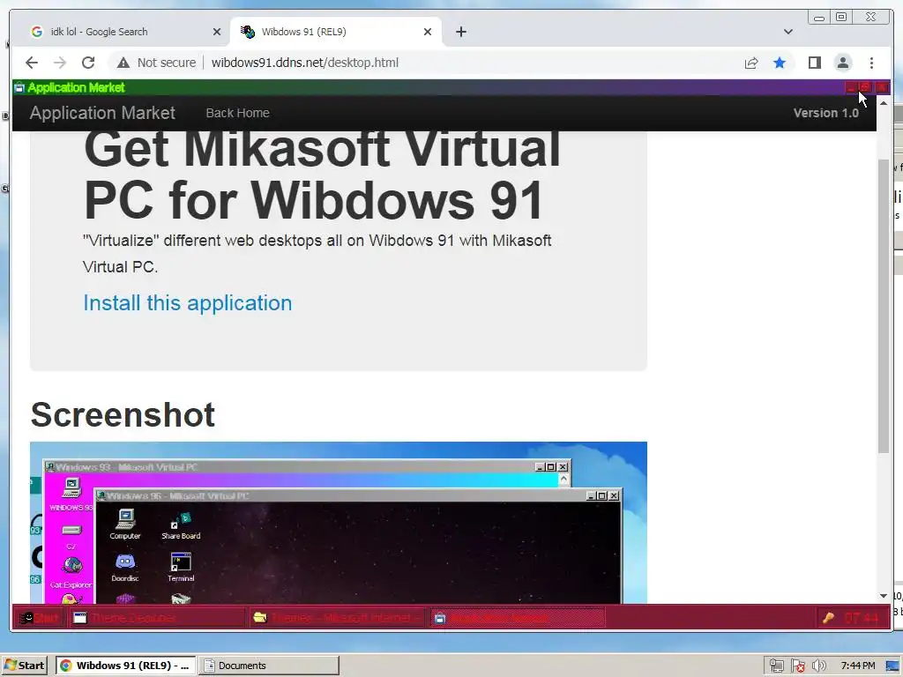Screen dimensions: 903x677
Task: Open the Wibdows 91 red Start button
Action: coord(39,618)
